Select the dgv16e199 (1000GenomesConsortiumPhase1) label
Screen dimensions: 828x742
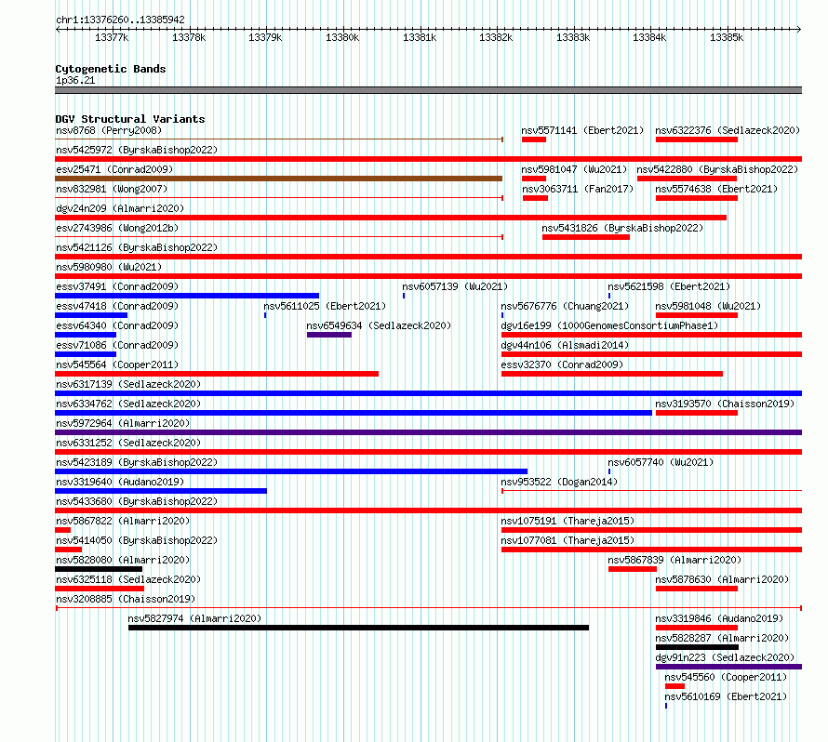610,325
